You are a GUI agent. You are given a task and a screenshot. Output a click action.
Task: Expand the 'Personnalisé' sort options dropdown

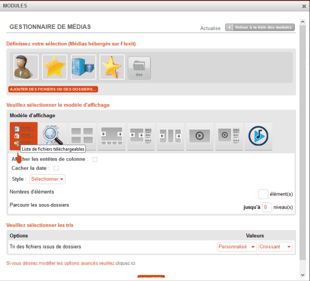[237, 247]
